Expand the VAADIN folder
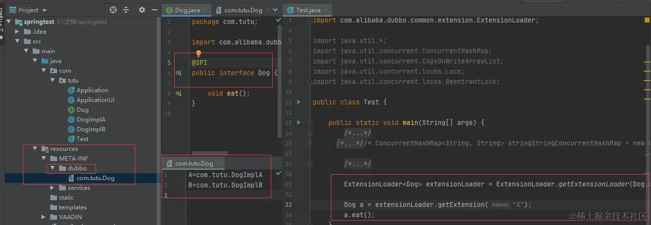This screenshot has width=651, height=225. tap(44, 217)
